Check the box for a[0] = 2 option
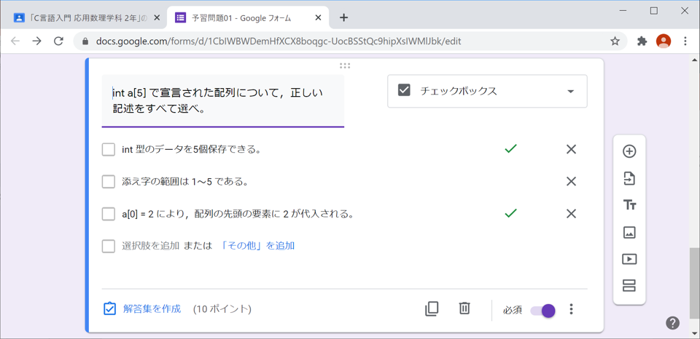The image size is (700, 339). tap(109, 214)
